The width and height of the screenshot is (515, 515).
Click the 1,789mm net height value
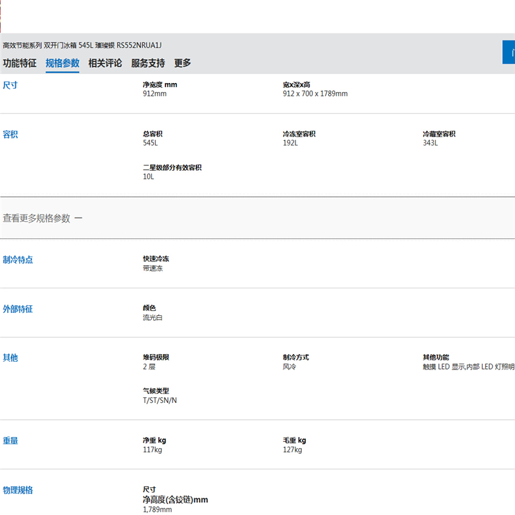coord(157,509)
